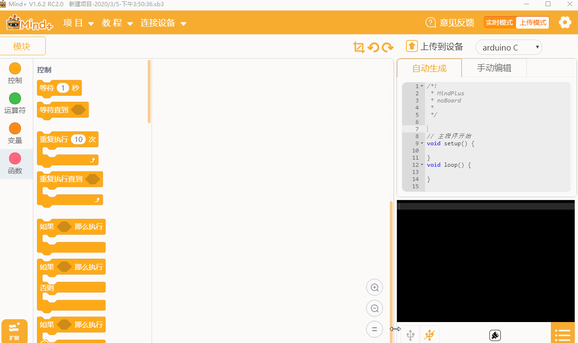
Task: Click the zoom in magnifier
Action: pyautogui.click(x=375, y=287)
